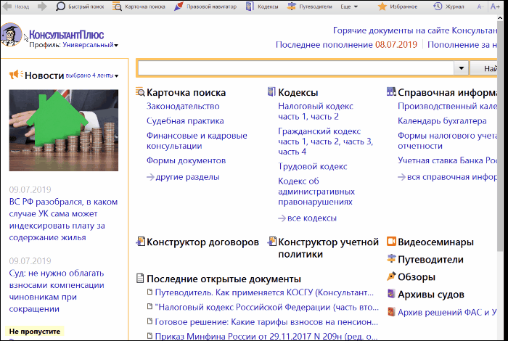Click the КонсультантПлюс professor logo
The height and width of the screenshot is (341, 508).
click(x=11, y=34)
